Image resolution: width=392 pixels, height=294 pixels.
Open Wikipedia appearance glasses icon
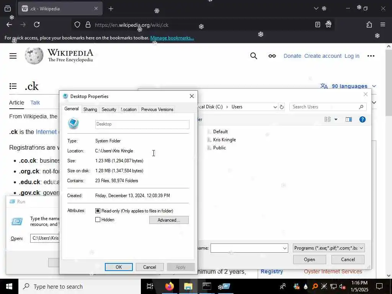pos(272,56)
